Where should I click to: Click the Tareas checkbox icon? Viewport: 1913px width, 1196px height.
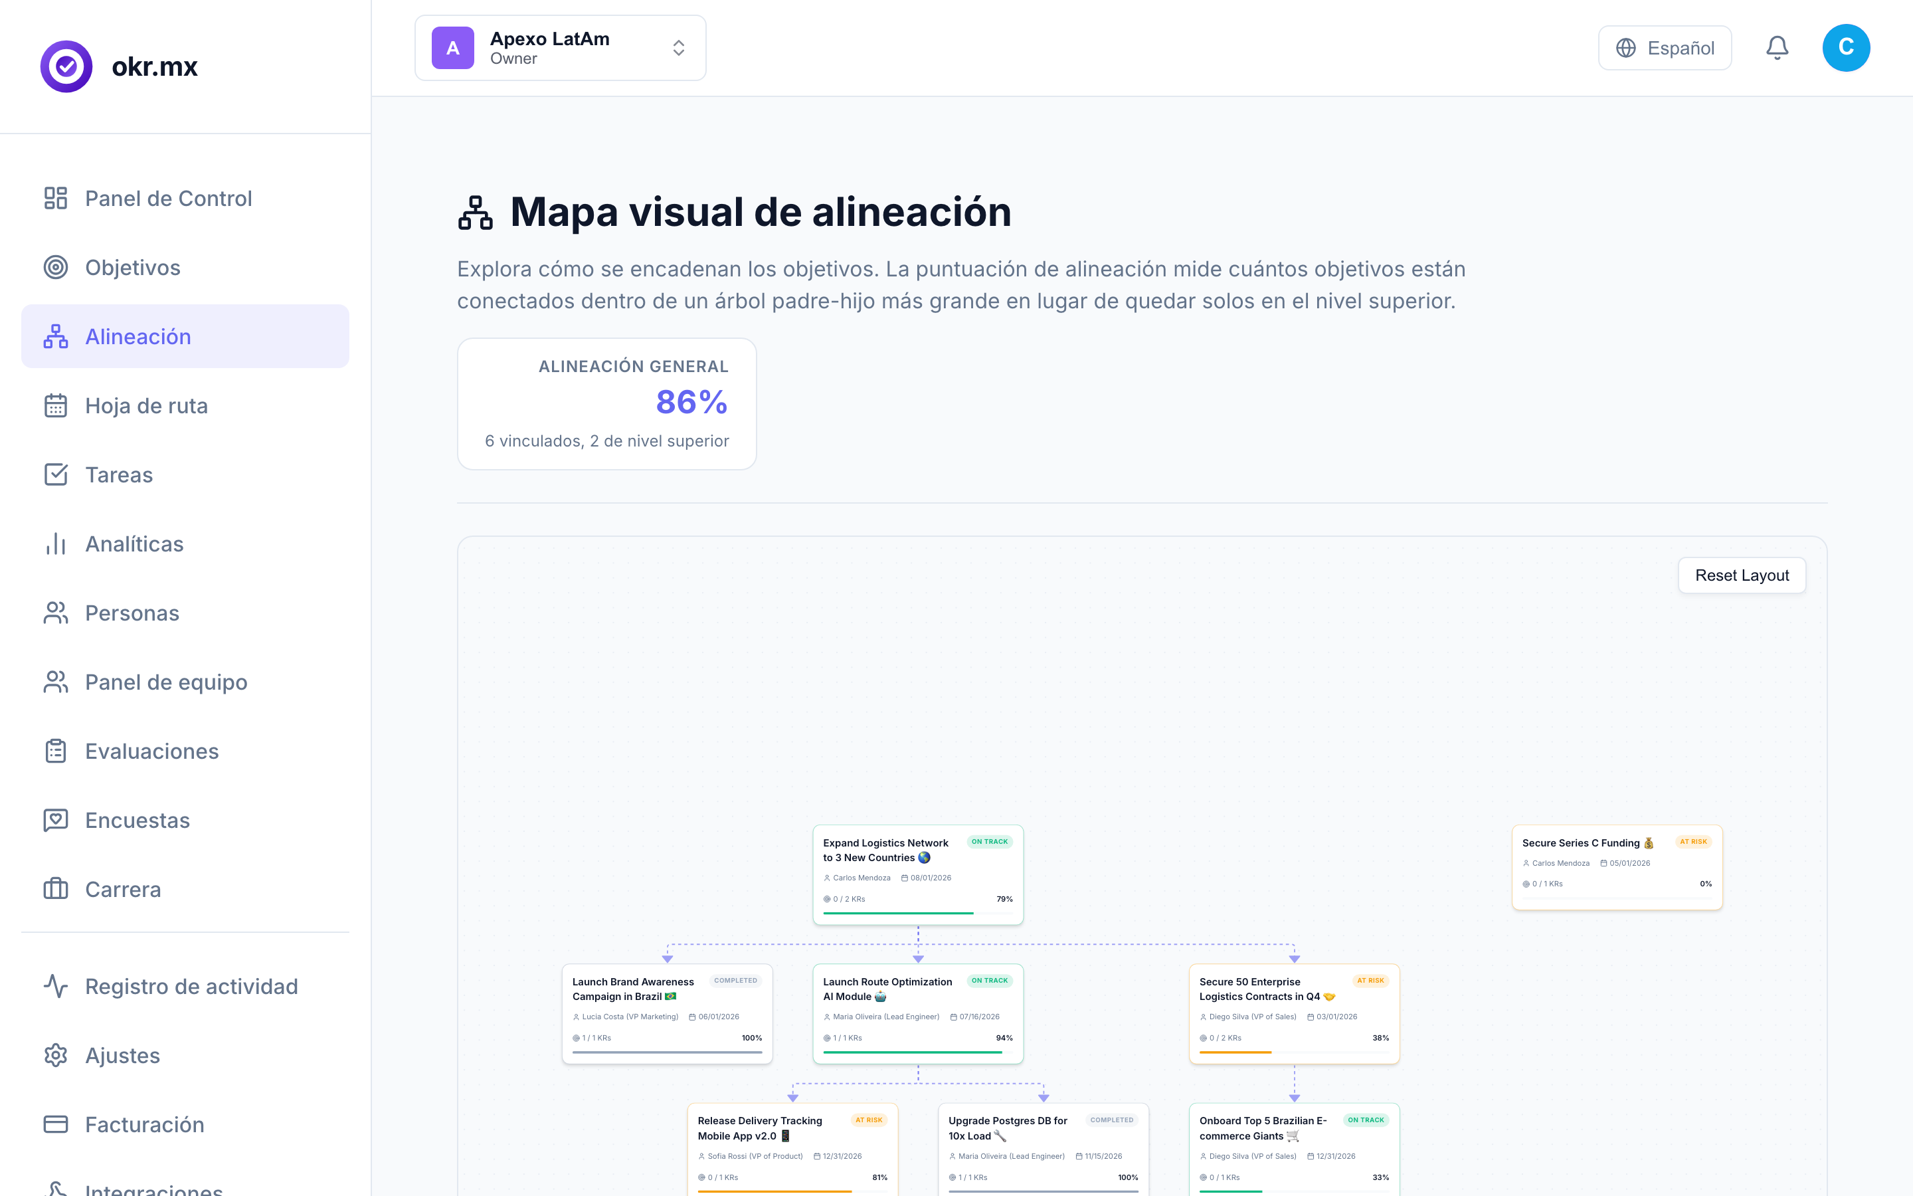(55, 474)
